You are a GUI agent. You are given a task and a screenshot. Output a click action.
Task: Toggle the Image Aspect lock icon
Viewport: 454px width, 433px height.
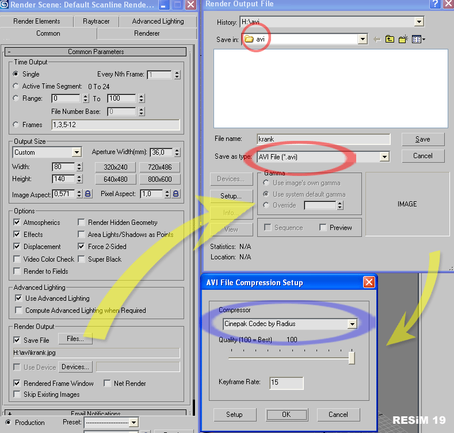point(88,194)
